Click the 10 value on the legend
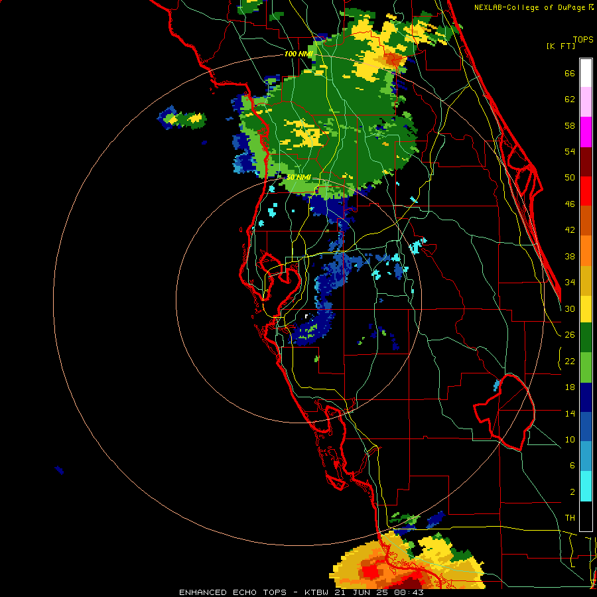 (x=570, y=439)
